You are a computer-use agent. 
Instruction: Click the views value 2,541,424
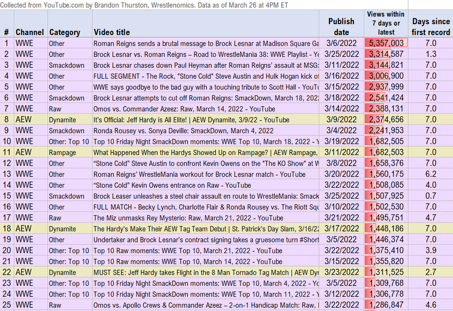[386, 98]
